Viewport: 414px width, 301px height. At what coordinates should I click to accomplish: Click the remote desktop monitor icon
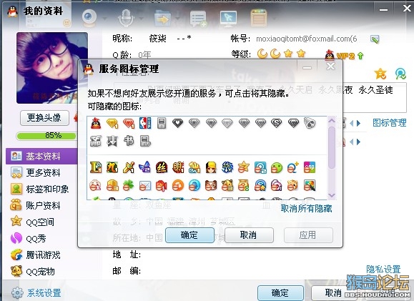[x=228, y=19]
